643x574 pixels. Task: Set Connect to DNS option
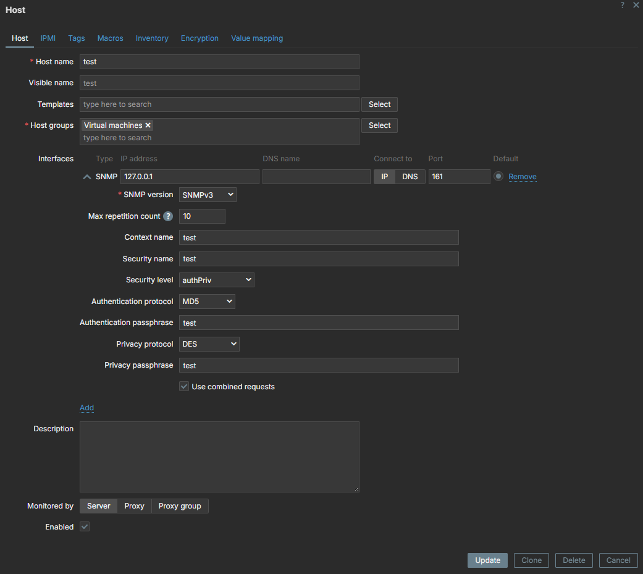[x=410, y=177]
